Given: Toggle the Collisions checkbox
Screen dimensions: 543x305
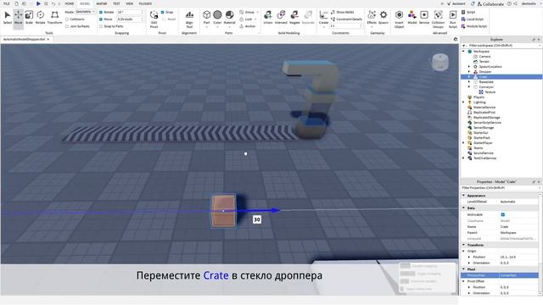Looking at the screenshot, I should tap(67, 19).
